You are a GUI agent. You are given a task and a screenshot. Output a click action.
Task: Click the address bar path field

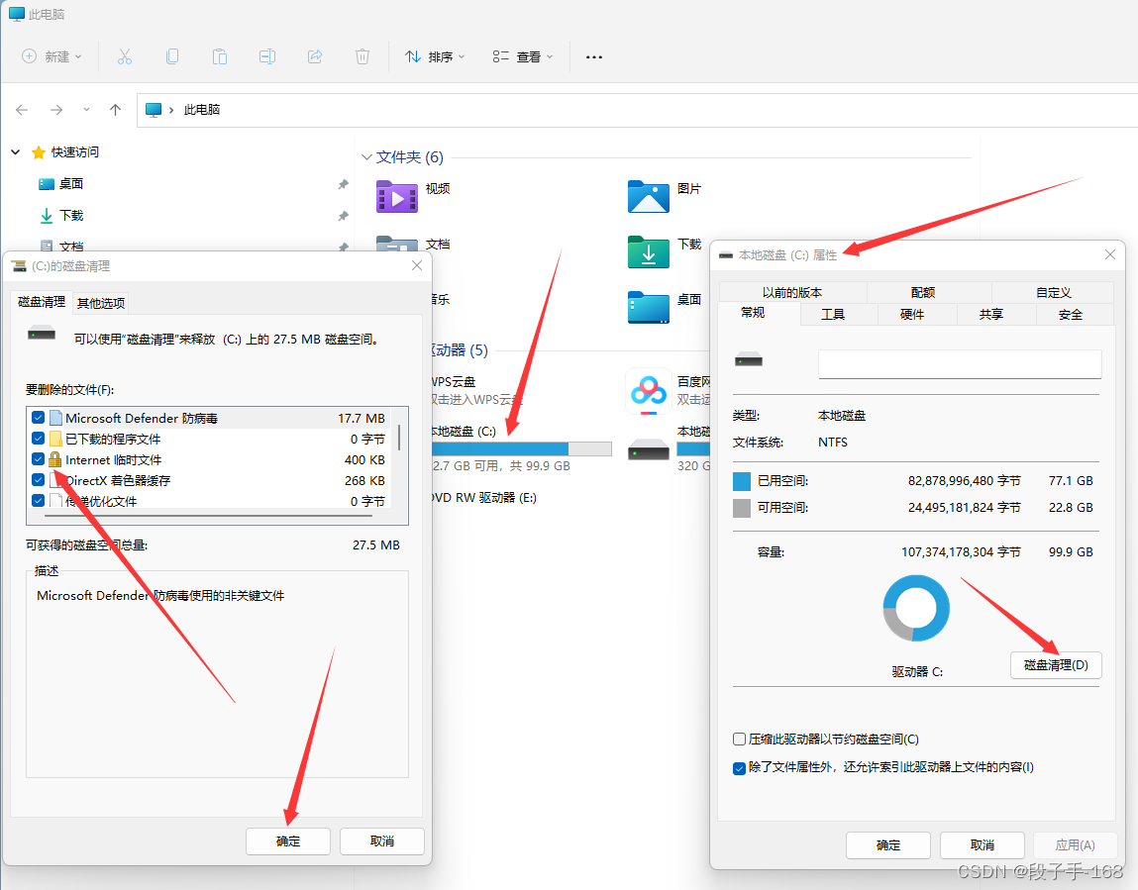tap(637, 110)
